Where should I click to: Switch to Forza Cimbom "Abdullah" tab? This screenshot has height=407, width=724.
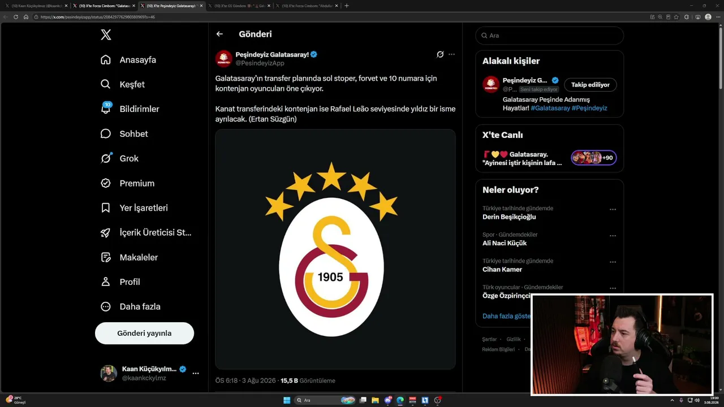[x=307, y=6]
